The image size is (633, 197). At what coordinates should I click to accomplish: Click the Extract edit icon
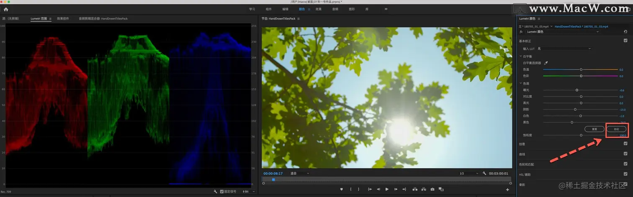tap(424, 189)
